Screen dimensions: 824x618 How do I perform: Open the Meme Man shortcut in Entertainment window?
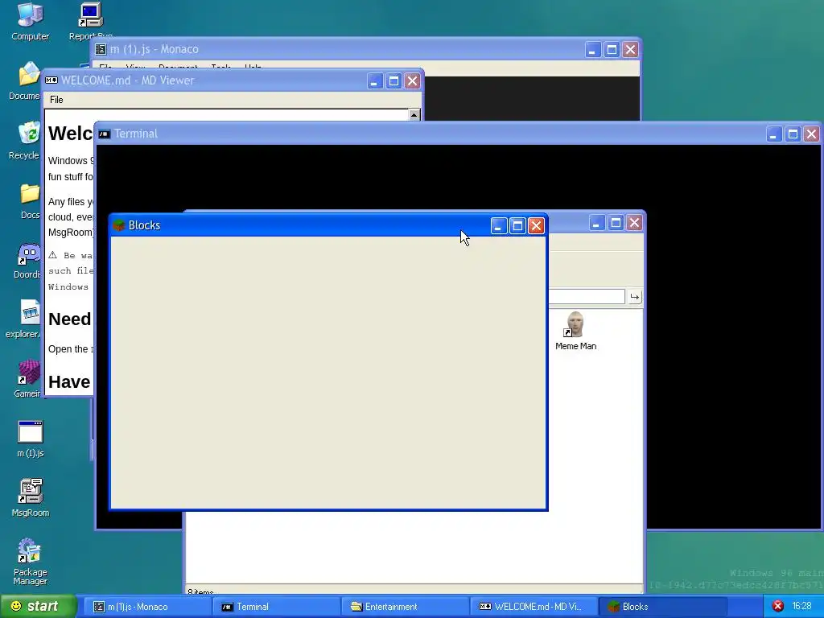click(575, 331)
